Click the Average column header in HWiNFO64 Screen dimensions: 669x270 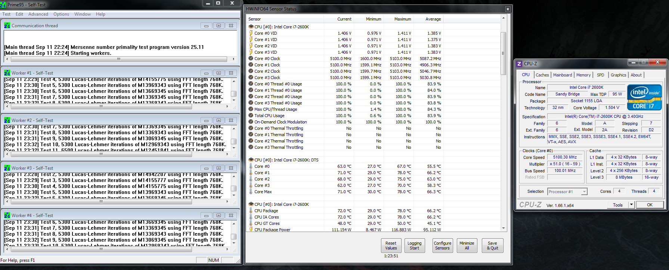(428, 19)
